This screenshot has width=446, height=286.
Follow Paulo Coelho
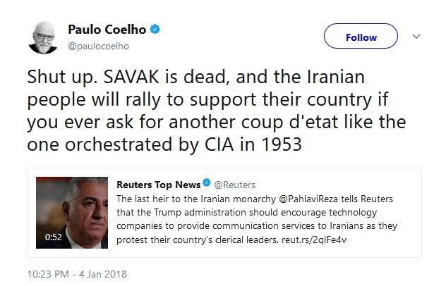tap(361, 36)
